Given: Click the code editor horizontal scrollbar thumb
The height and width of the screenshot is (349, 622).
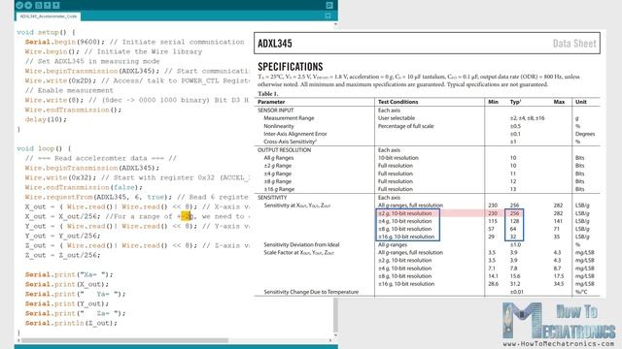Looking at the screenshot, I should pyautogui.click(x=125, y=340).
